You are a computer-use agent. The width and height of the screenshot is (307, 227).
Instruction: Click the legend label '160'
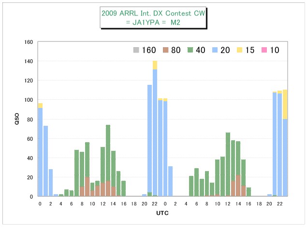pos(149,50)
